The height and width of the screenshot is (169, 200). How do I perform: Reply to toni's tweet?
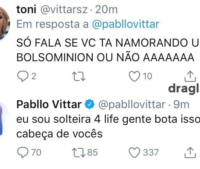(23, 76)
